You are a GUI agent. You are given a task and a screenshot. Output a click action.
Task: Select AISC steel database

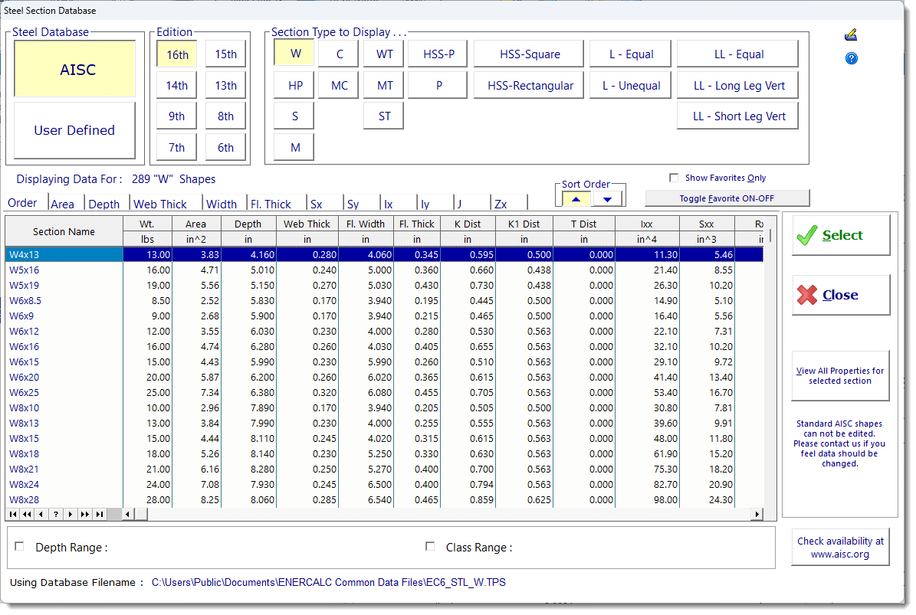coord(75,69)
